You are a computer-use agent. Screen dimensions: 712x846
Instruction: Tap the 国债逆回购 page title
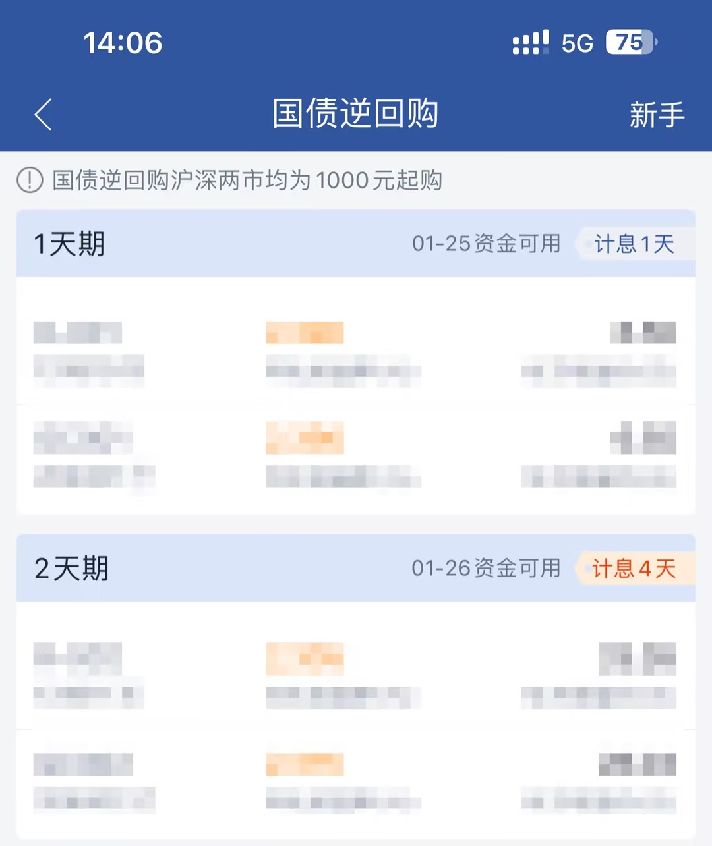click(356, 113)
